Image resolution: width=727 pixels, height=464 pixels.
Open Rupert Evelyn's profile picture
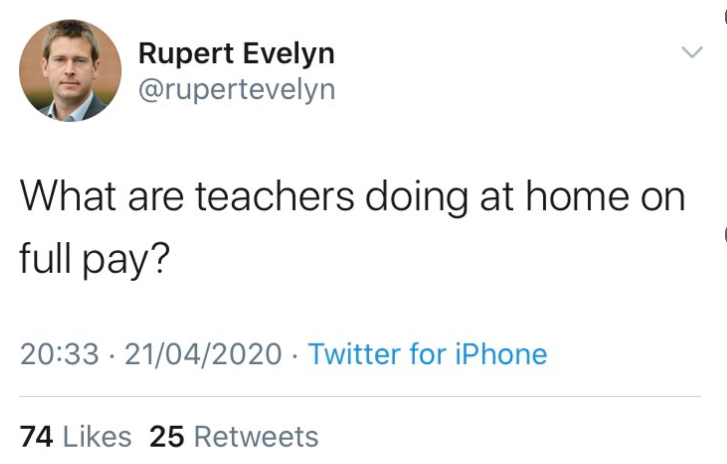[x=70, y=70]
